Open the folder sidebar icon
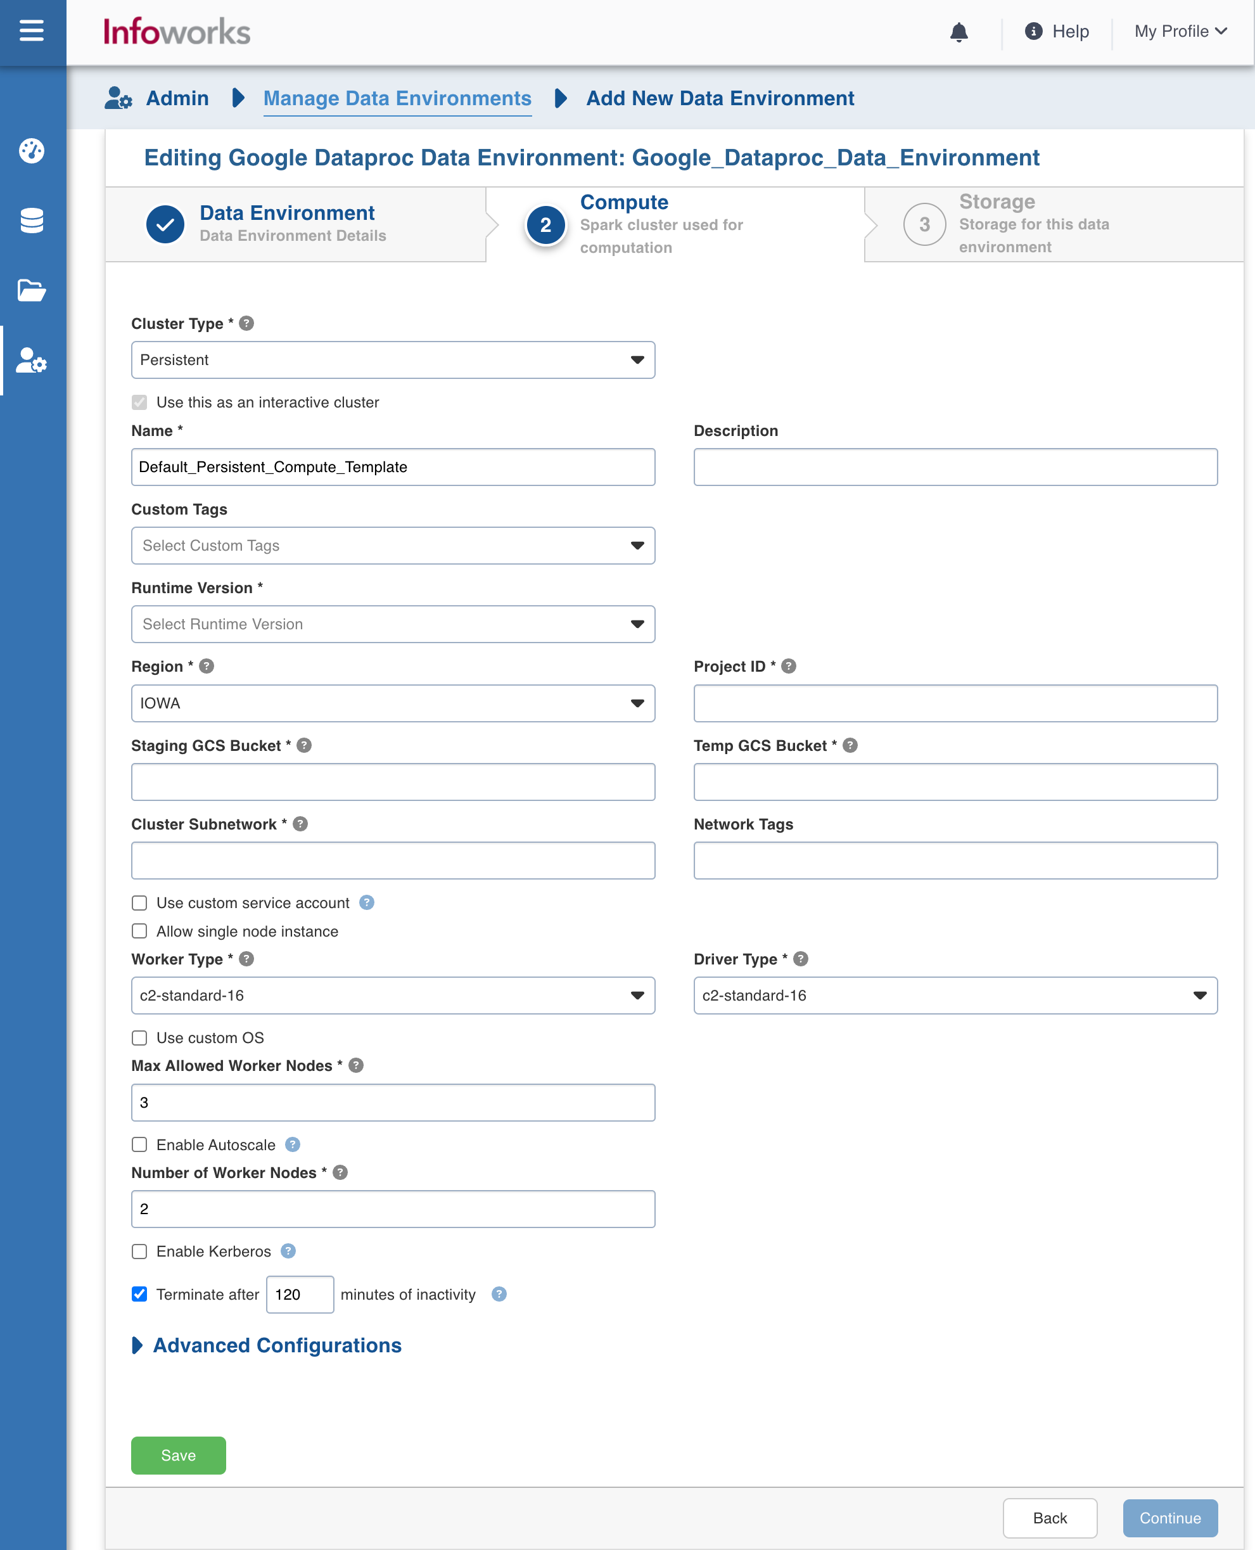The height and width of the screenshot is (1550, 1255). (x=32, y=291)
